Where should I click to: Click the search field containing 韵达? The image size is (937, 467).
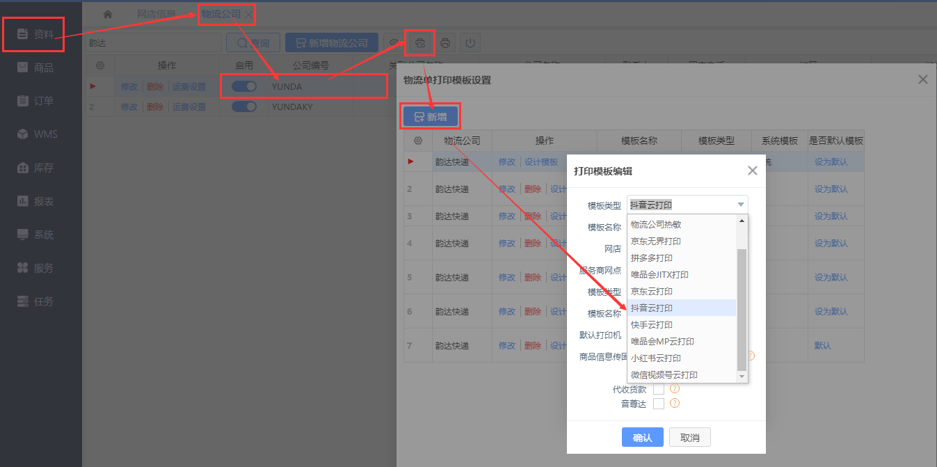(x=153, y=42)
